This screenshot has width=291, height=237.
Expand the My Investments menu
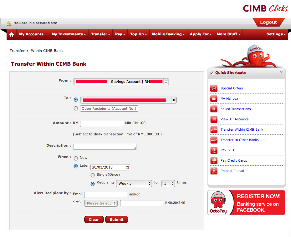tap(69, 34)
